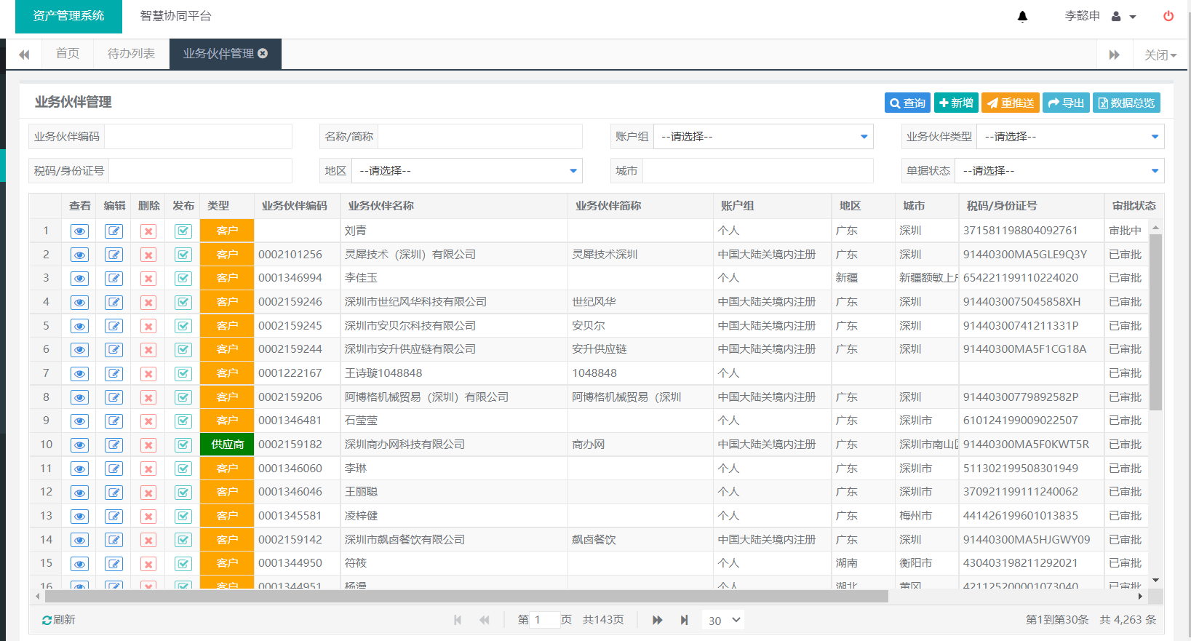Screen dimensions: 1191x641
Task: Open the 李懿申 user menu
Action: [x=1100, y=16]
